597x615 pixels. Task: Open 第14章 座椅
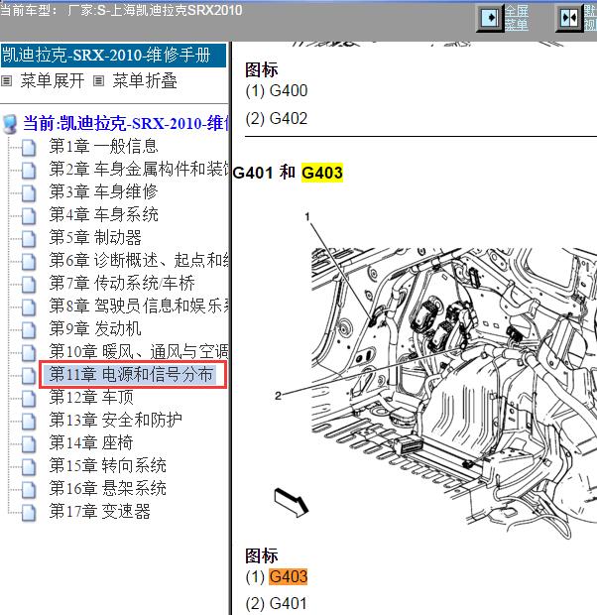(91, 442)
